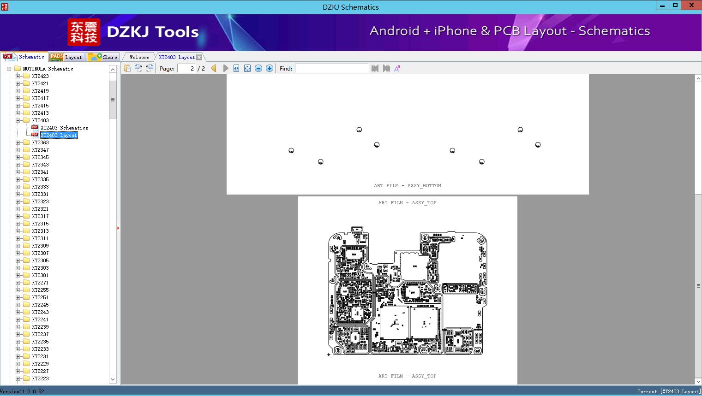Click the next page arrow

(x=226, y=68)
